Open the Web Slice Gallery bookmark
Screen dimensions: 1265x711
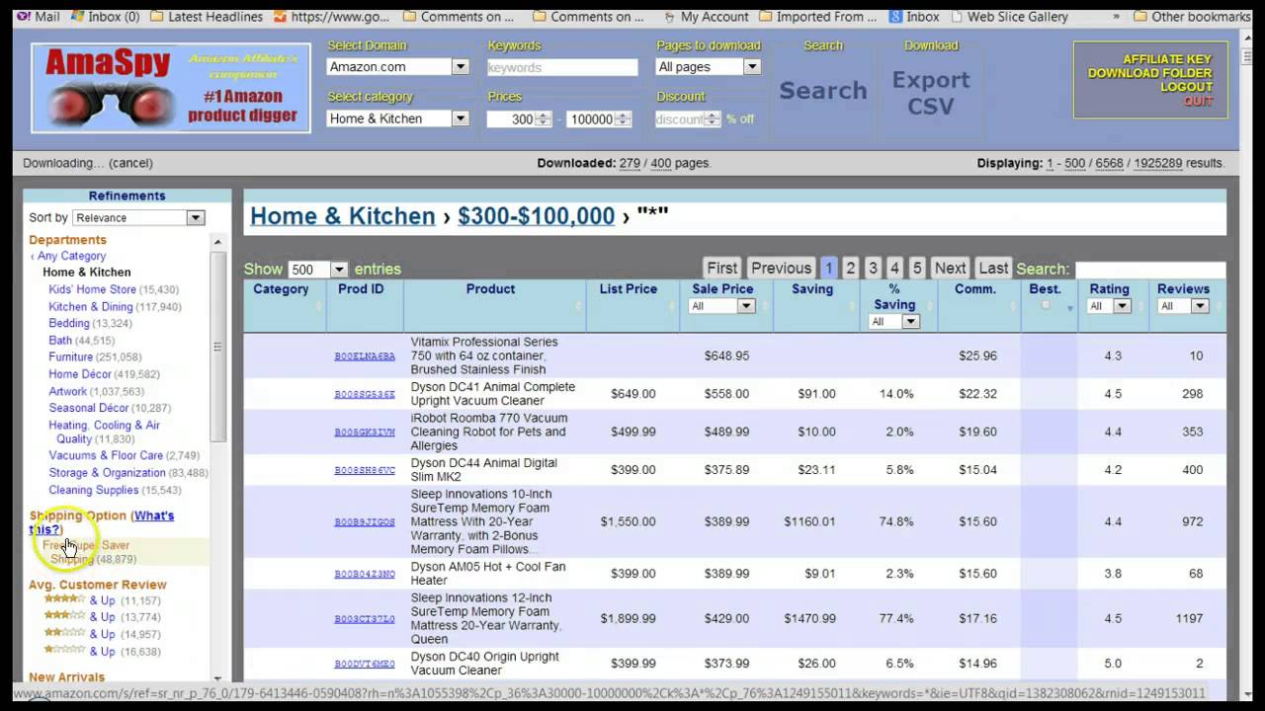[x=1009, y=17]
